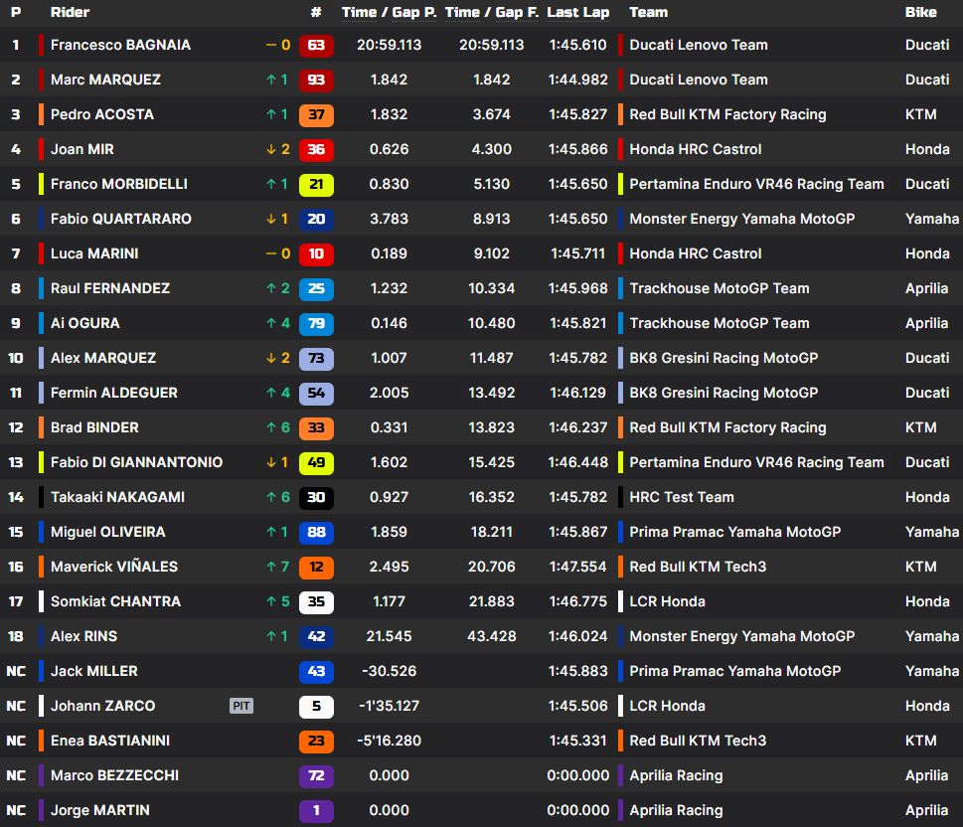
Task: Click the orange number 37 badge
Action: point(316,115)
